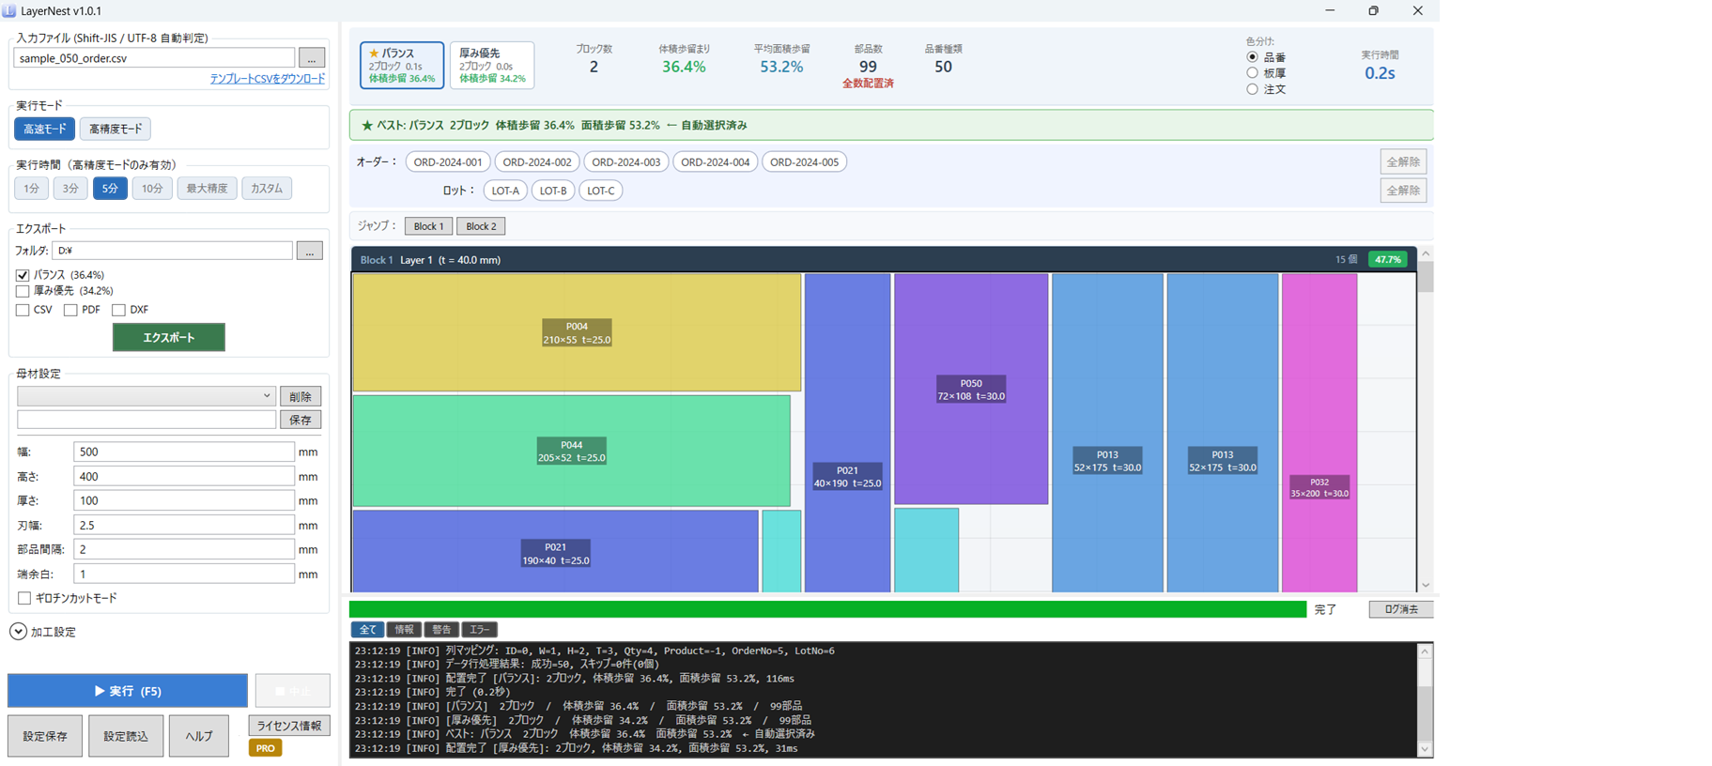Filter by order ORD-2024-003
Image resolution: width=1712 pixels, height=766 pixels.
point(626,162)
